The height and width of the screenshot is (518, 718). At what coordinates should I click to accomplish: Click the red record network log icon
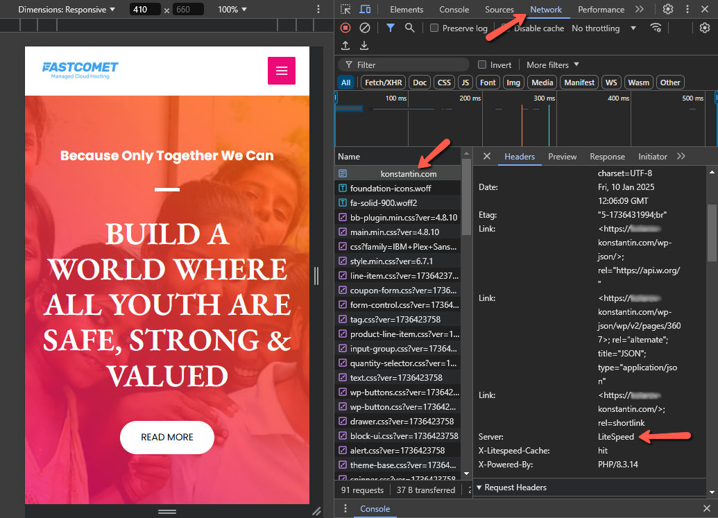point(345,28)
